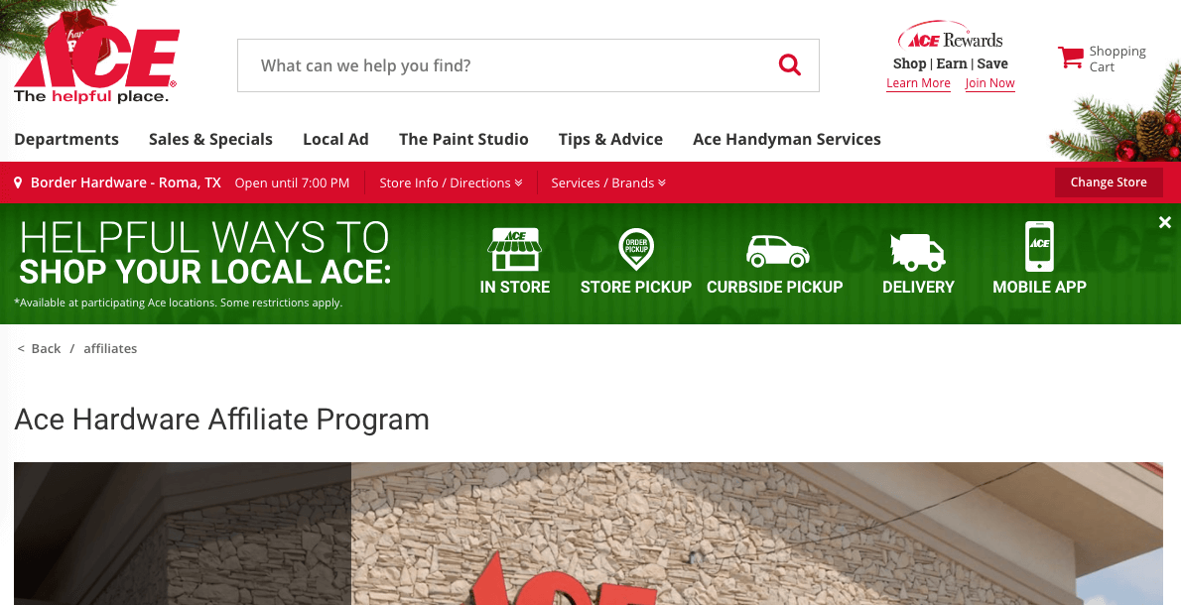The height and width of the screenshot is (605, 1181).
Task: Expand Store Info / Directions dropdown
Action: pos(451,182)
